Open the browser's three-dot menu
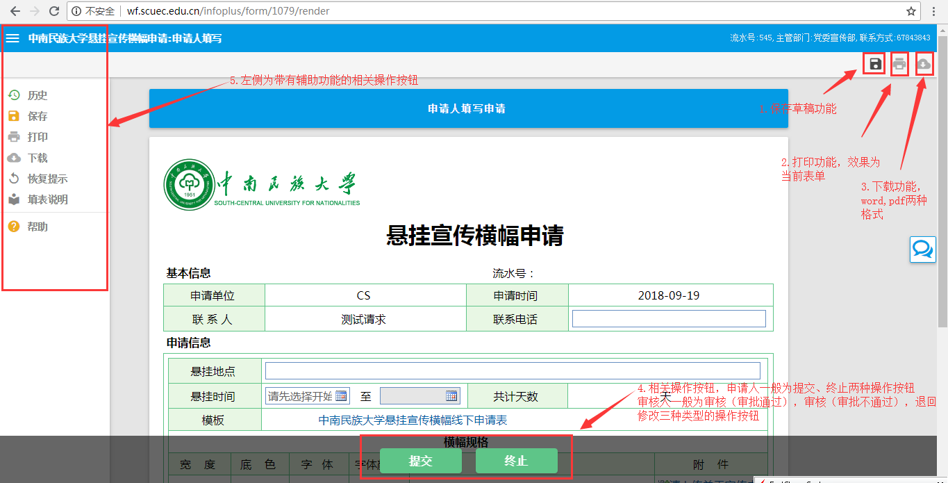Screen dimensions: 948x483 point(935,11)
